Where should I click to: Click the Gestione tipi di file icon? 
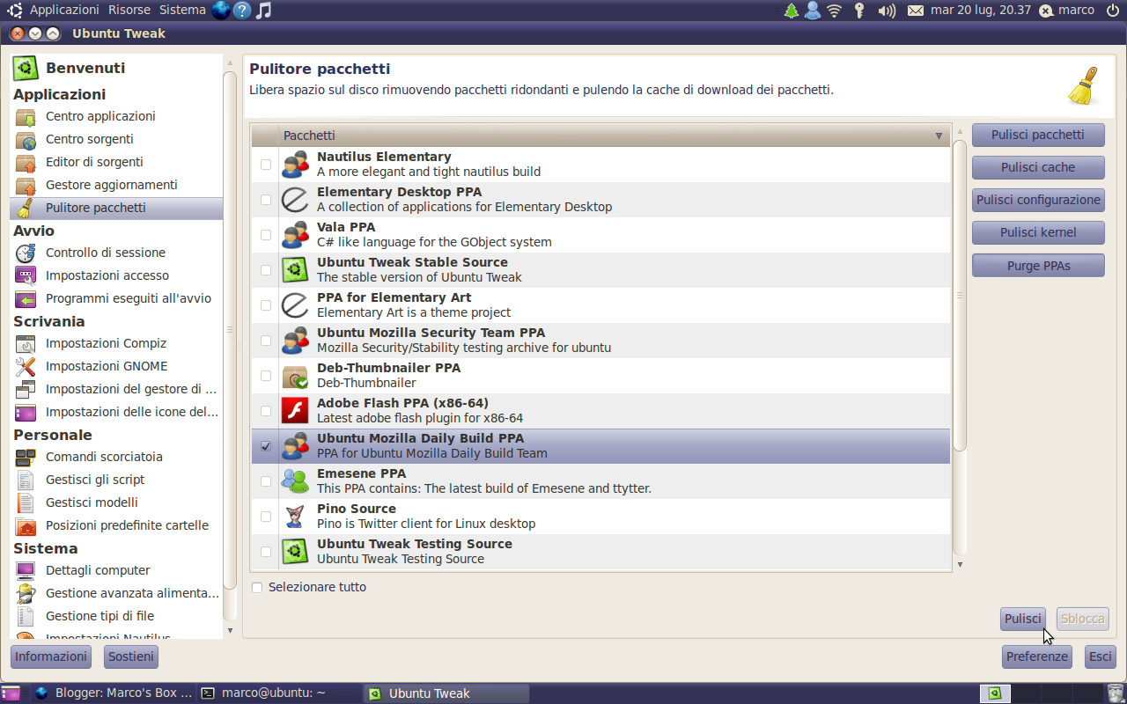point(26,616)
